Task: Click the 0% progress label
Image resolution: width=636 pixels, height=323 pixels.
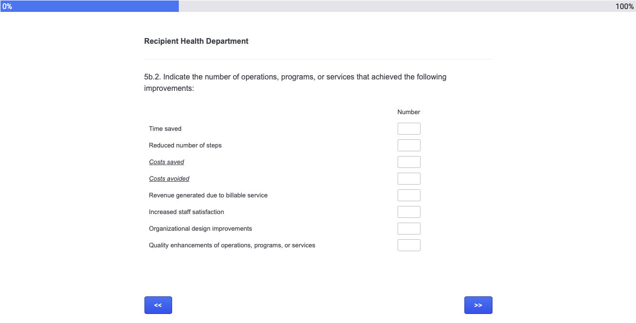Action: (x=7, y=6)
